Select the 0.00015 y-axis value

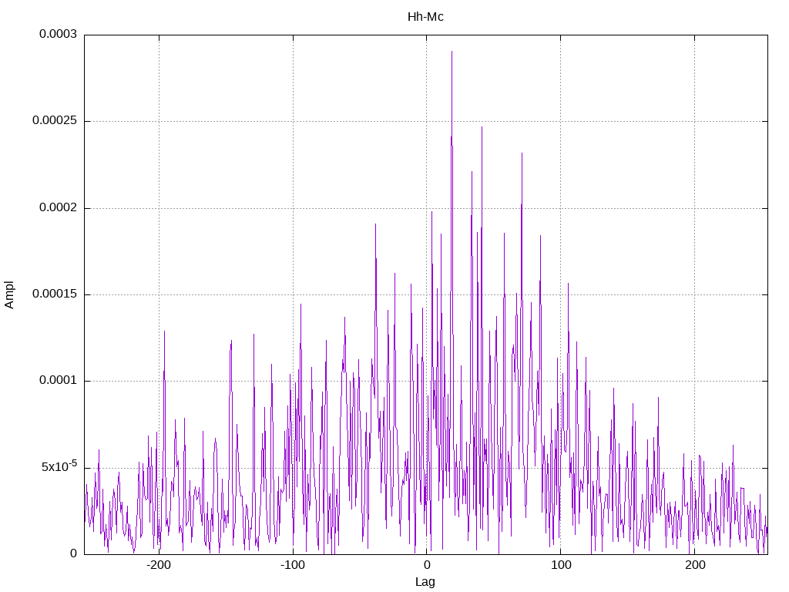[55, 294]
